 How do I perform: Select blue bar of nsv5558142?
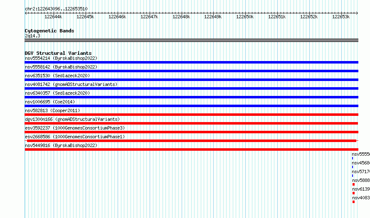tap(191, 71)
